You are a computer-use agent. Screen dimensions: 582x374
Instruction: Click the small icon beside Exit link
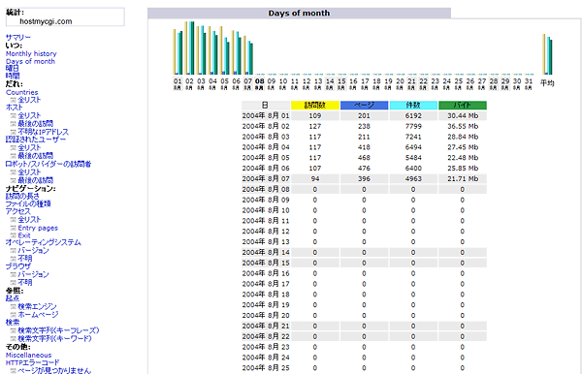(x=13, y=235)
